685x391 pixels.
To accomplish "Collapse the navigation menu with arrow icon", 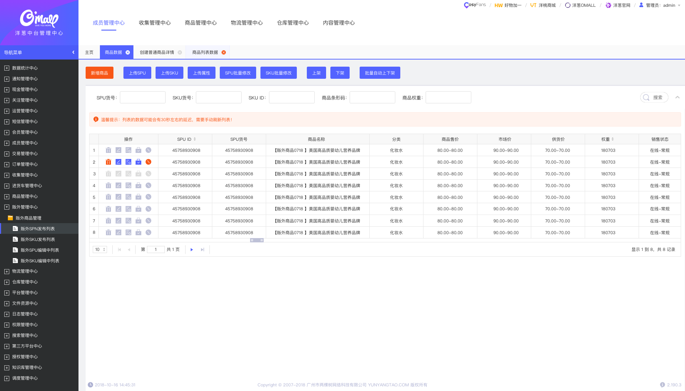I will coord(73,52).
